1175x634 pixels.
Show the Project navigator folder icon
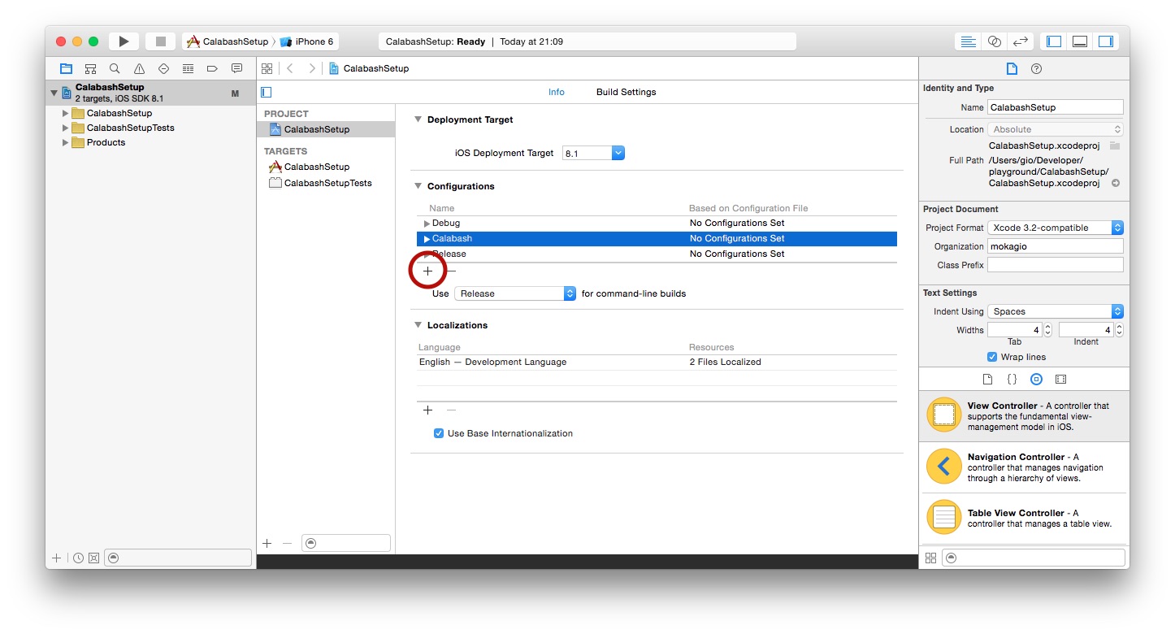click(66, 69)
